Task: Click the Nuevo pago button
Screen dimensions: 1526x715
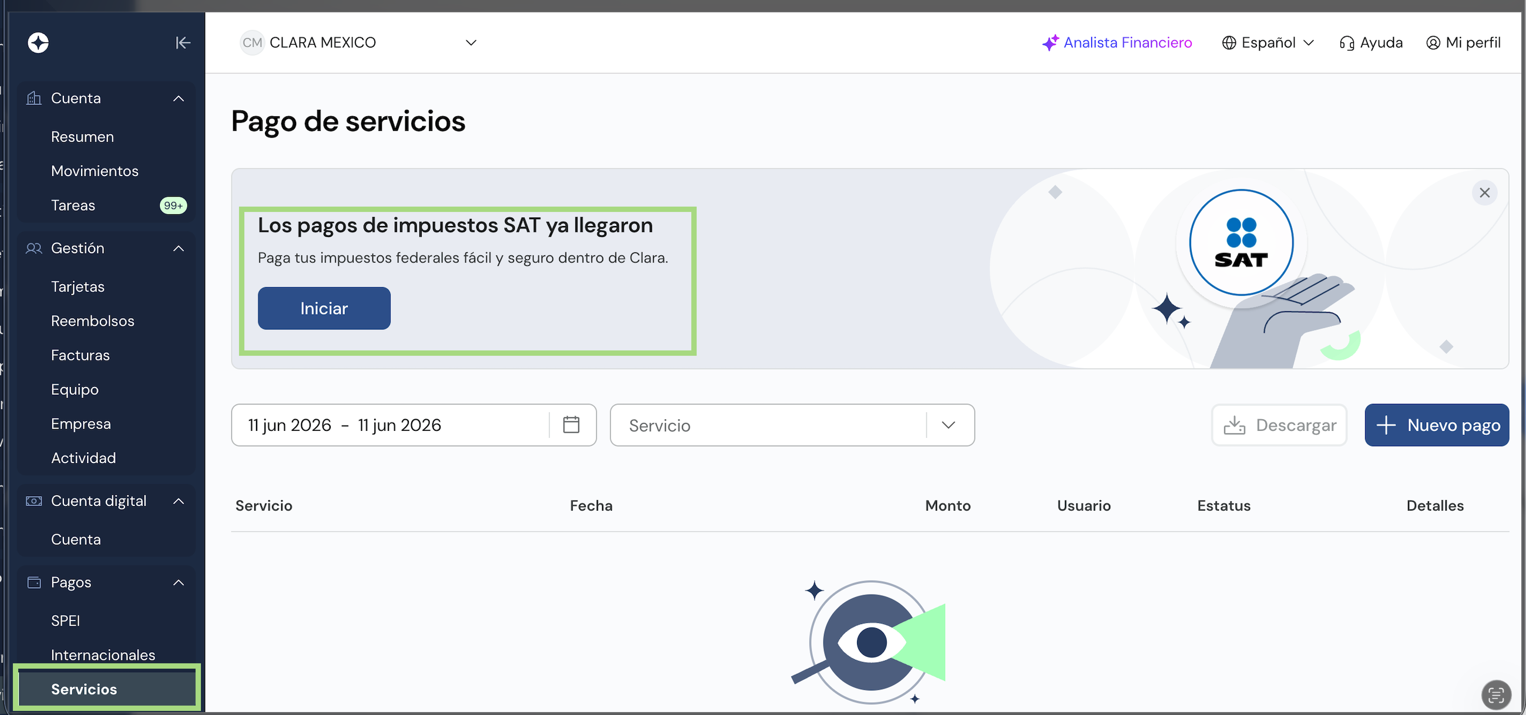Action: [1437, 425]
